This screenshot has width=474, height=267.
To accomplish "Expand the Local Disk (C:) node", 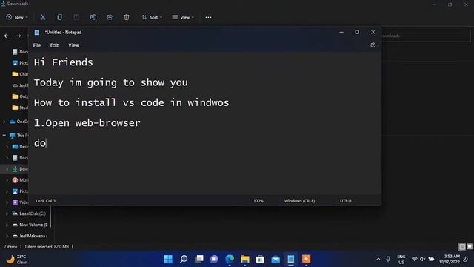I will (7, 214).
